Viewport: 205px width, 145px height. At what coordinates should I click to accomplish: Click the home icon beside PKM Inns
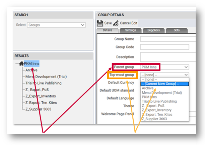21,63
